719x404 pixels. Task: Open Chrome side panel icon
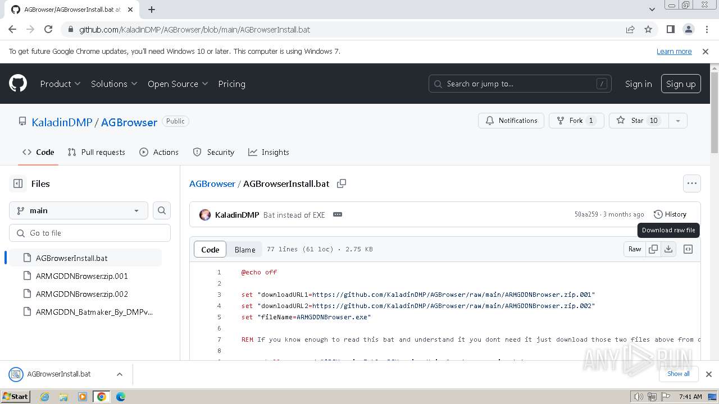pyautogui.click(x=671, y=29)
